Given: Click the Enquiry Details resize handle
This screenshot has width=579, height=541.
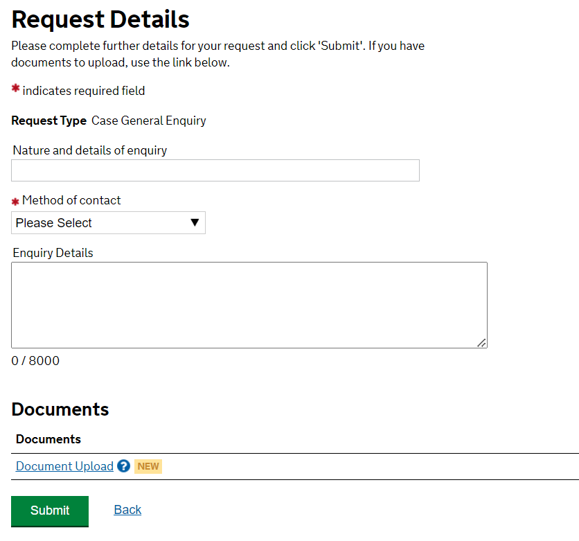Looking at the screenshot, I should pos(481,342).
